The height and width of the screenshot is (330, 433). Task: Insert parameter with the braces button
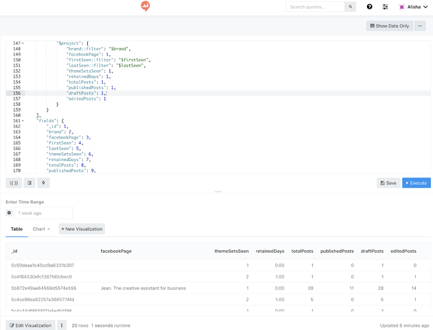[x=14, y=183]
